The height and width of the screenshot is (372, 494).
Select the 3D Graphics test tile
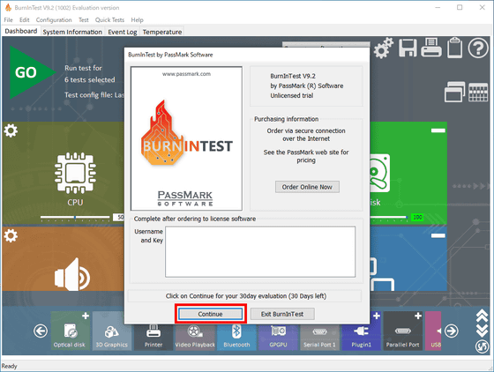pyautogui.click(x=111, y=331)
